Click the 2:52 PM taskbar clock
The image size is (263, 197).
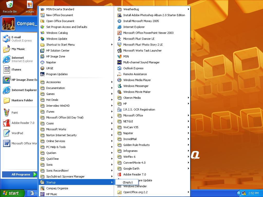coord(253,193)
